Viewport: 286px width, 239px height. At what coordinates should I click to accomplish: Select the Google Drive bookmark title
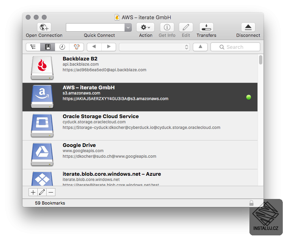[79, 145]
